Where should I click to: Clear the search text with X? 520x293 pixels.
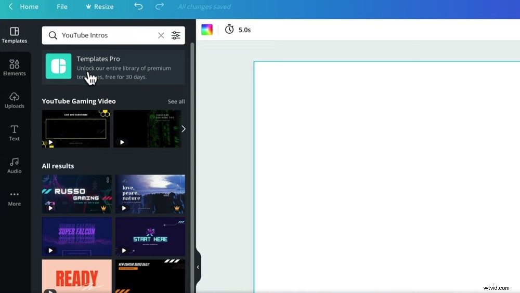coord(161,35)
